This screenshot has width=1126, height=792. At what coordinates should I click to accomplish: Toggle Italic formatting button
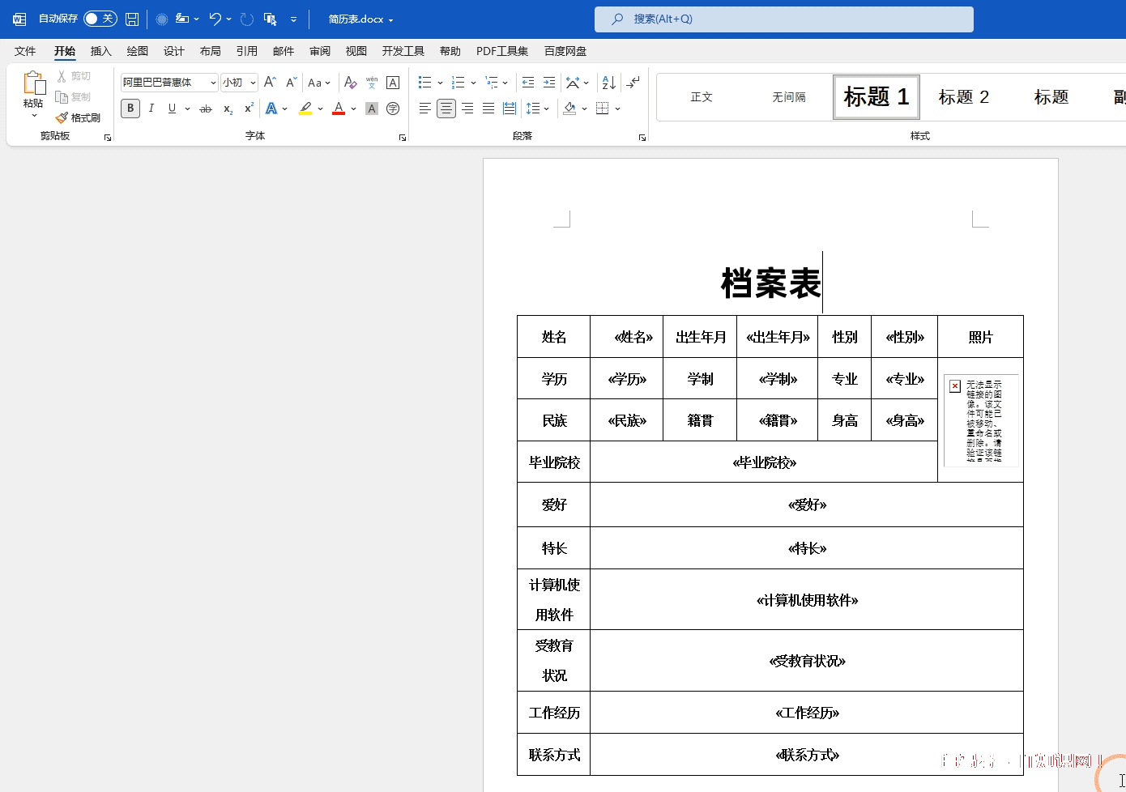tap(151, 109)
